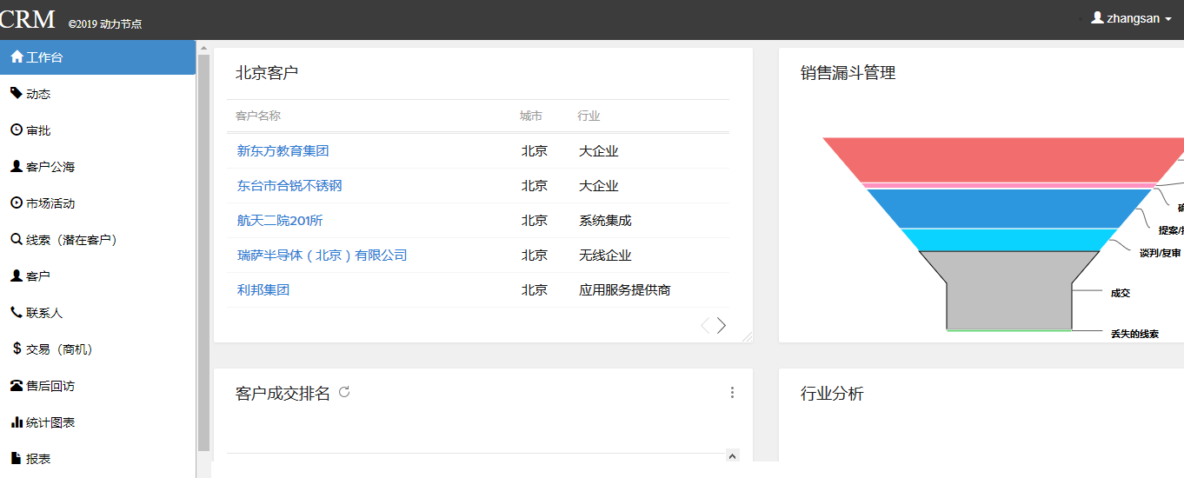Viewport: 1184px width, 478px height.
Task: Go to previous page of 北京客户 list
Action: [705, 326]
